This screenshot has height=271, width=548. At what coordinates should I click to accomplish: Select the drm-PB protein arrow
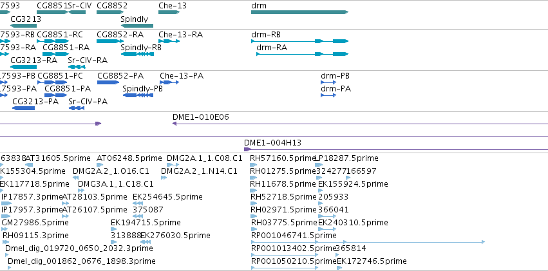328,82
